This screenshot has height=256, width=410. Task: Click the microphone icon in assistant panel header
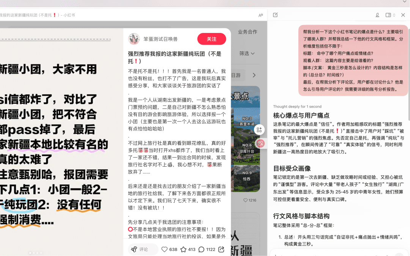[x=377, y=15]
